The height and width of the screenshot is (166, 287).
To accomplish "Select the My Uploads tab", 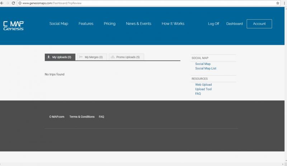I will (60, 57).
